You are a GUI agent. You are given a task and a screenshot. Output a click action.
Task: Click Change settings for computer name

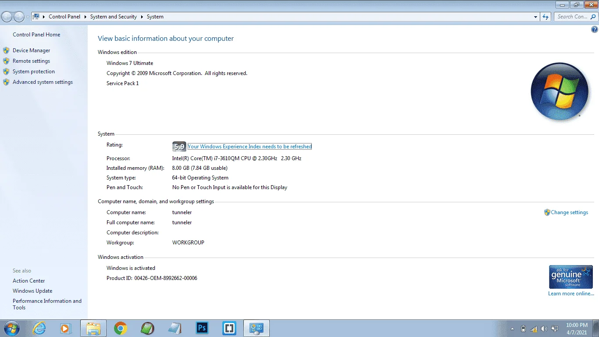tap(569, 212)
